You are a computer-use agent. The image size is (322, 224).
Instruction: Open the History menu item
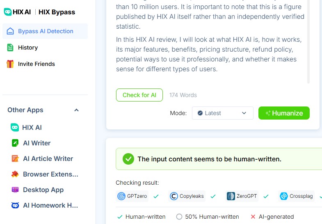28,48
